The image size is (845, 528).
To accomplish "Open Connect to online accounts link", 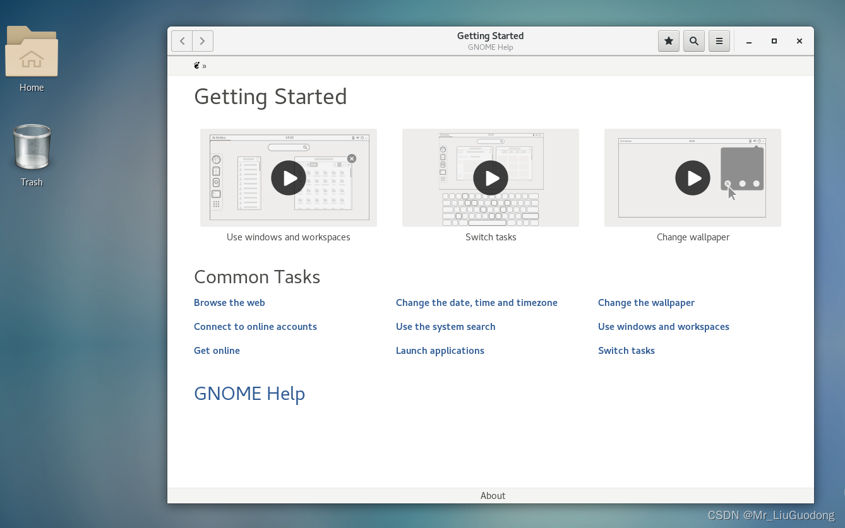I will tap(255, 327).
